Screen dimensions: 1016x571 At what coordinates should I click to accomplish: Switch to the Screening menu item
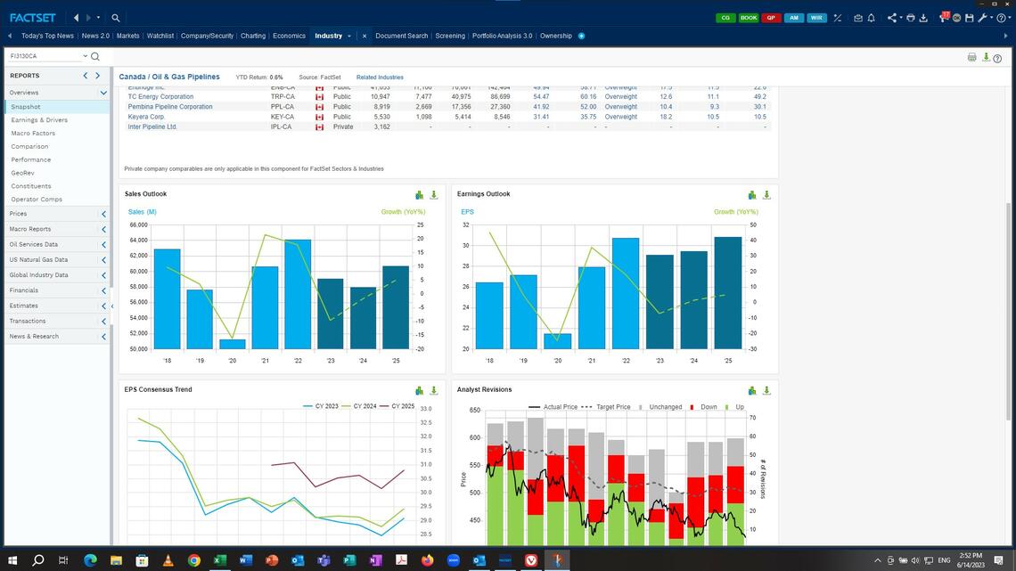449,37
